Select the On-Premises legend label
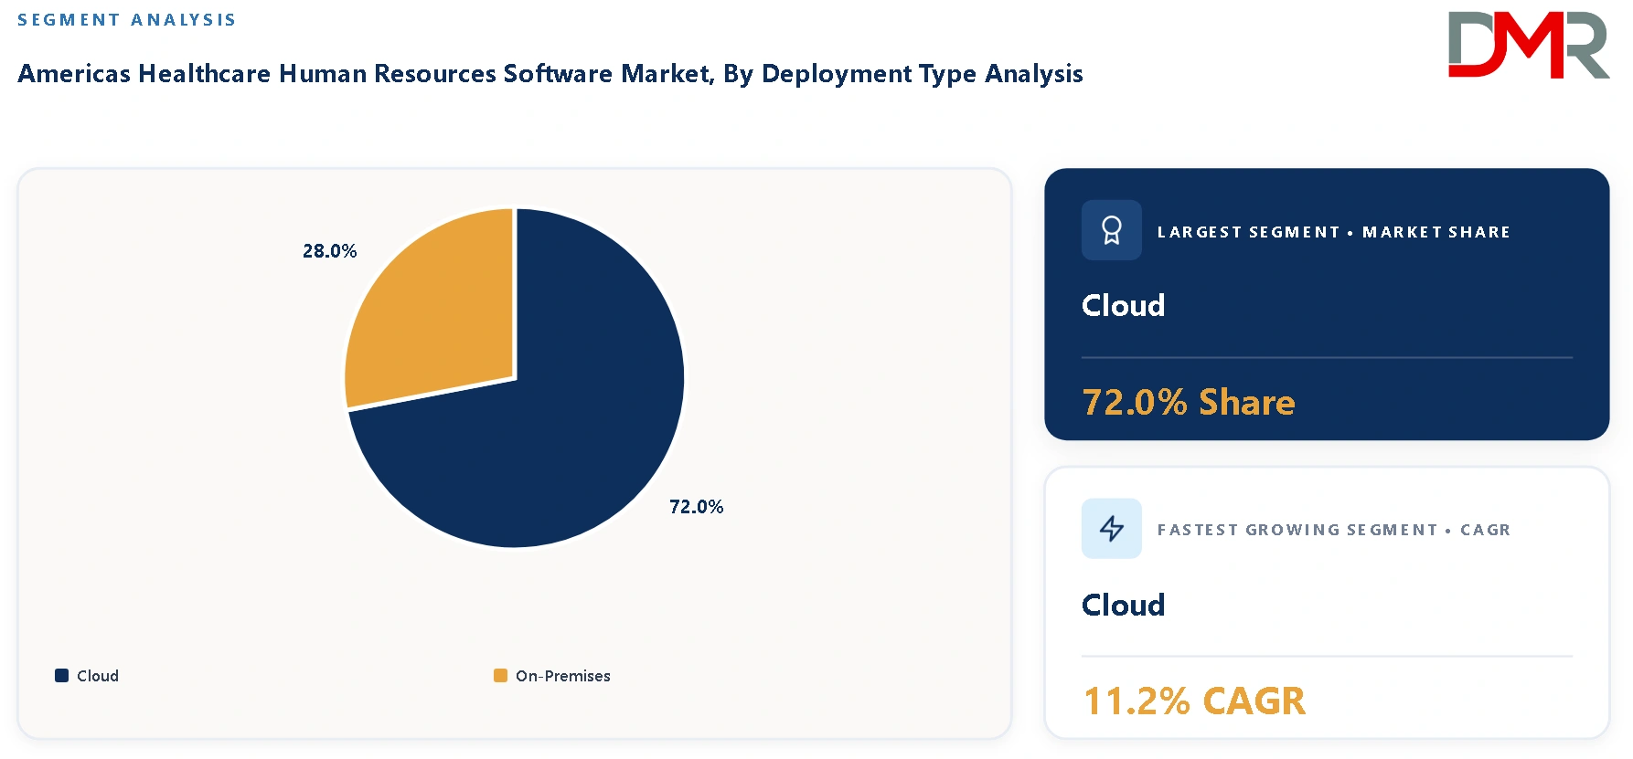Viewport: 1633px width, 759px height. click(x=563, y=676)
